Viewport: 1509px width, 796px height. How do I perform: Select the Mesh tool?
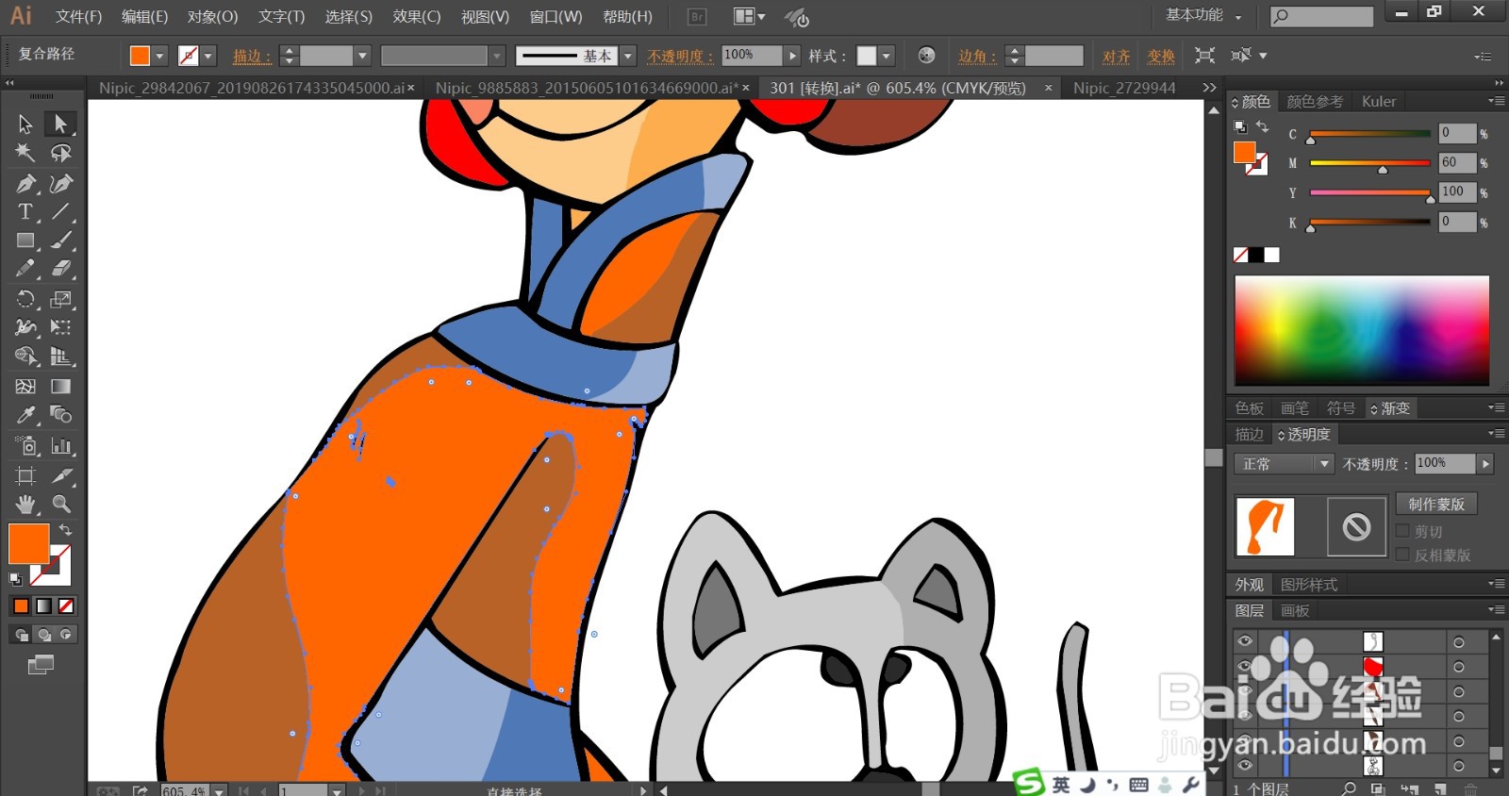click(x=25, y=386)
